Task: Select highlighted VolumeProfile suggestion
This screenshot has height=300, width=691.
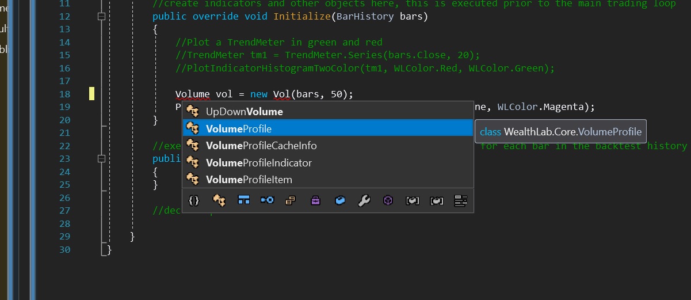Action: pos(328,128)
